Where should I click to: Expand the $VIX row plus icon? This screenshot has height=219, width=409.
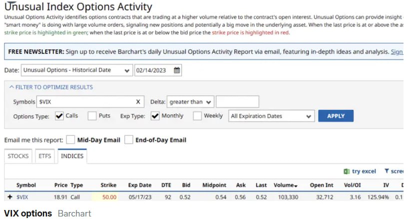pos(10,197)
